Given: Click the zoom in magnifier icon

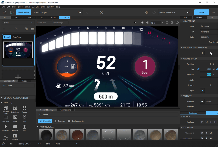Looking at the screenshot, I should coord(143,23).
